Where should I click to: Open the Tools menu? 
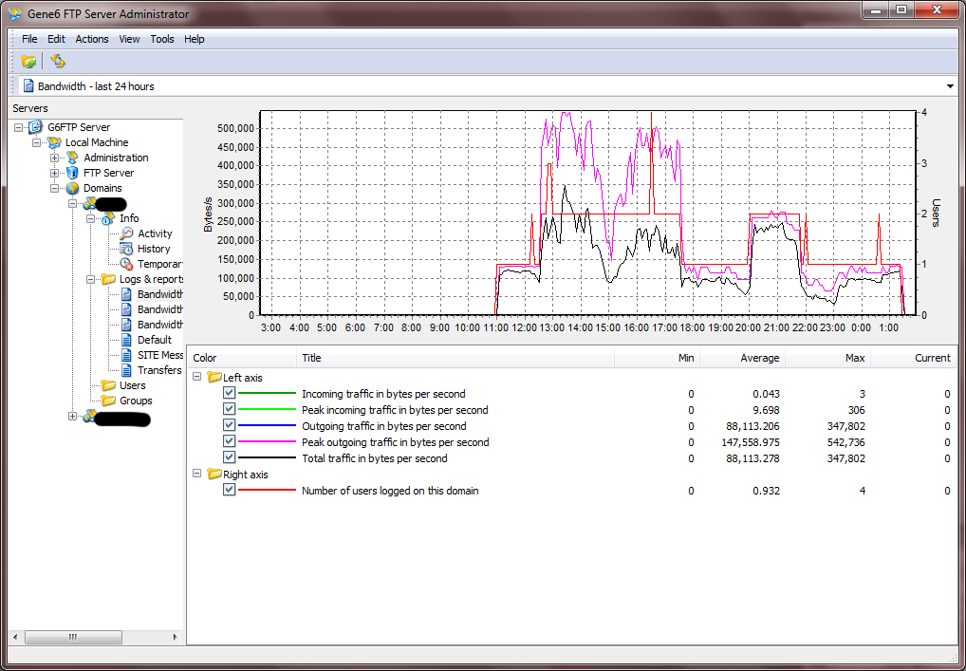pyautogui.click(x=162, y=39)
